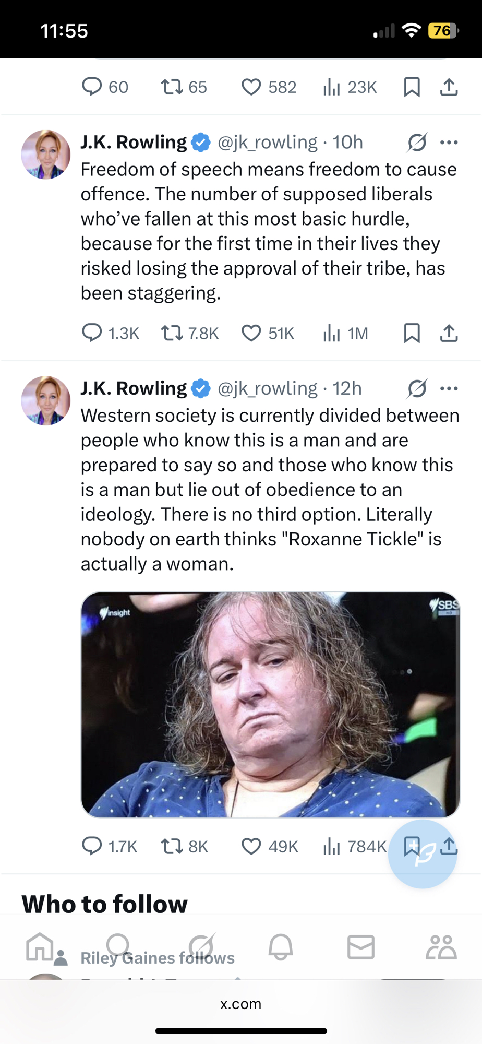The height and width of the screenshot is (1044, 482).
Task: Share the 10h J.K. Rowling tweet
Action: [x=449, y=333]
